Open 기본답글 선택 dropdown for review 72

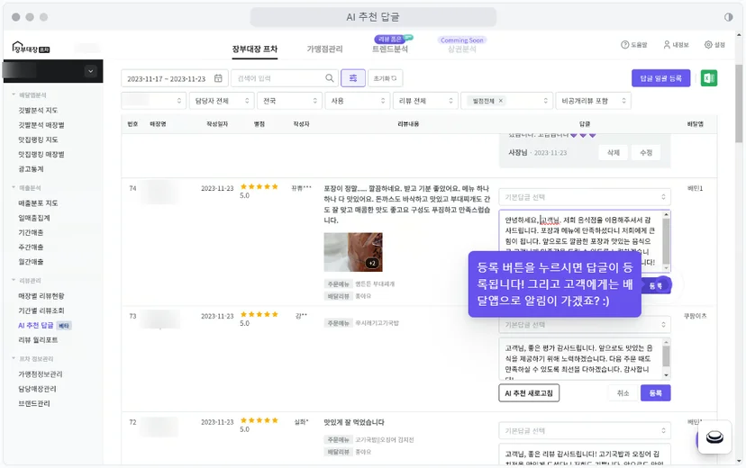point(585,430)
